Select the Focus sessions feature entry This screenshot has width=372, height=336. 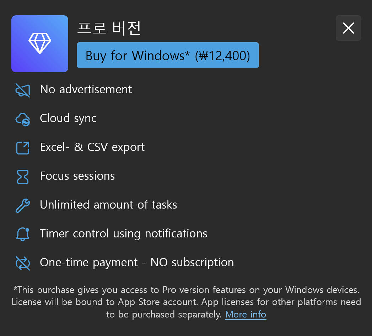pos(77,176)
